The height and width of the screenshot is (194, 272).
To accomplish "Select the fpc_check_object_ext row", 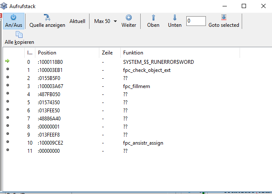I will (146, 70).
